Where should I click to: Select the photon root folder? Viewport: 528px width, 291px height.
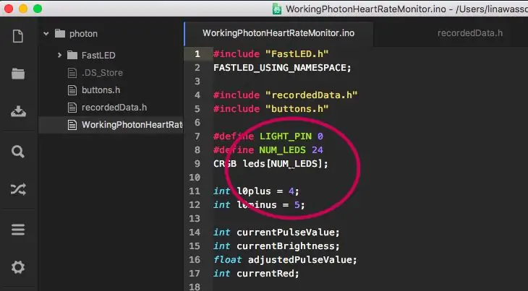pos(83,34)
